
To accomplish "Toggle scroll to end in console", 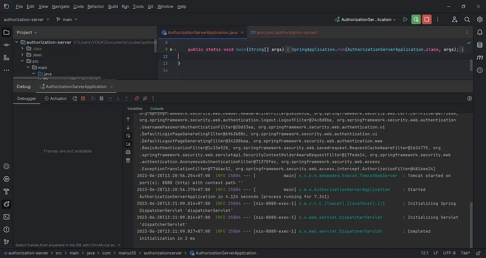I will [x=128, y=144].
